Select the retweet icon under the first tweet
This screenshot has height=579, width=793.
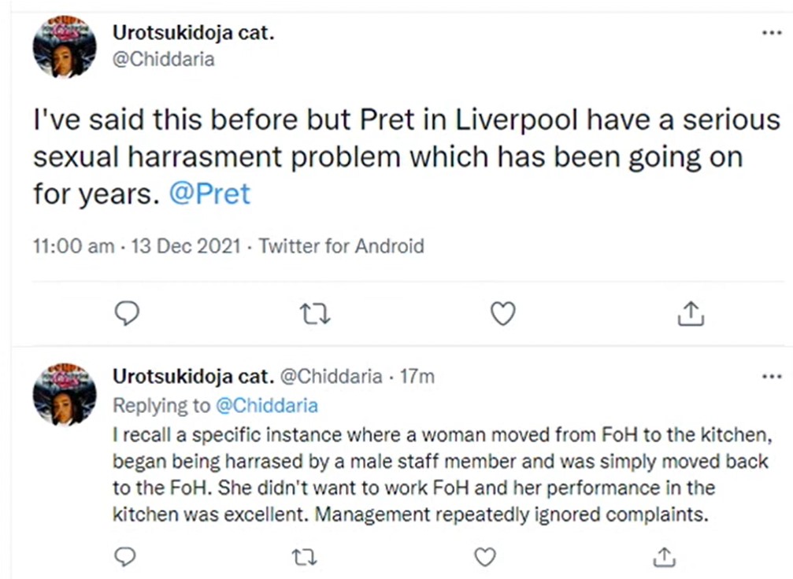[x=315, y=312]
